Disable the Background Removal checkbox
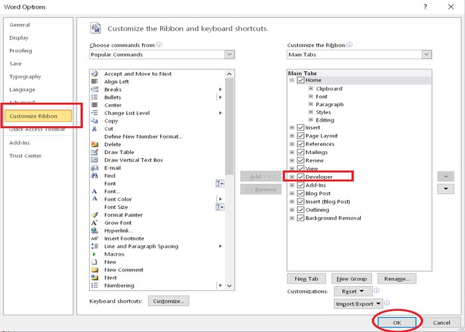The image size is (465, 332). pos(301,218)
